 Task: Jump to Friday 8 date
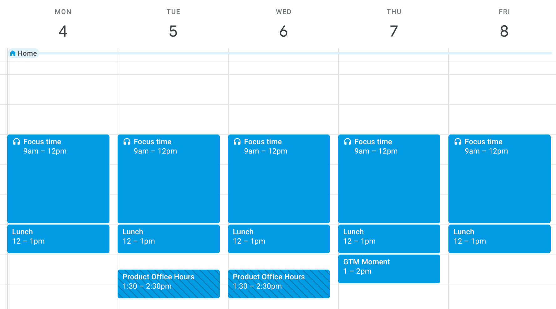(x=504, y=31)
